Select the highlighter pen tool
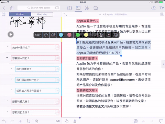 coord(75,121)
